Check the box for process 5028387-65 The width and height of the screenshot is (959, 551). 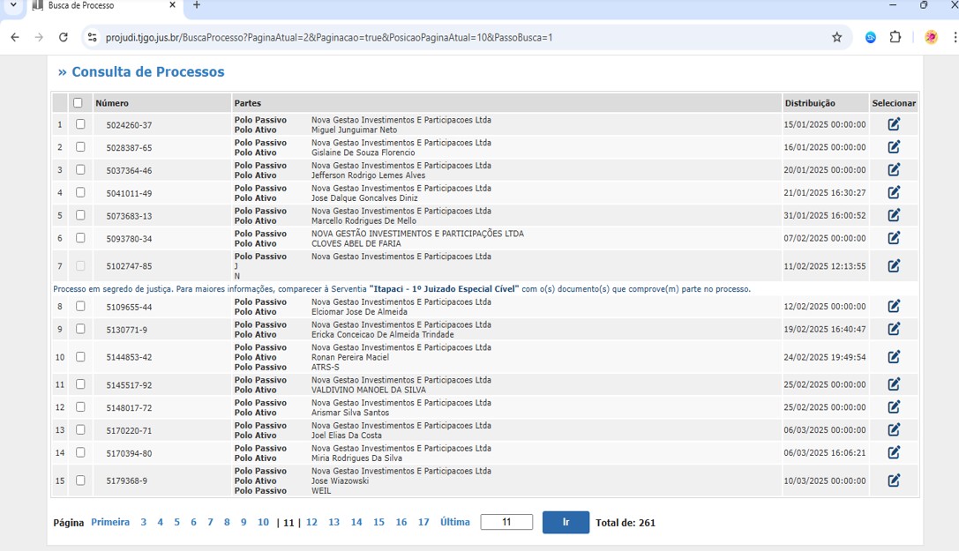[80, 147]
